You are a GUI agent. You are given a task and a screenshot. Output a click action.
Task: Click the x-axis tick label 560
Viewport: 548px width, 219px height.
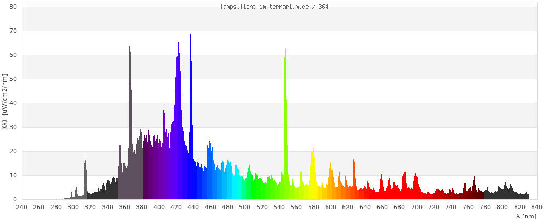pyautogui.click(x=296, y=207)
